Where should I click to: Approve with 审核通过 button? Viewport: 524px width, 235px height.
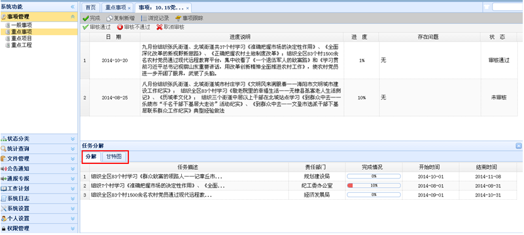pos(97,27)
